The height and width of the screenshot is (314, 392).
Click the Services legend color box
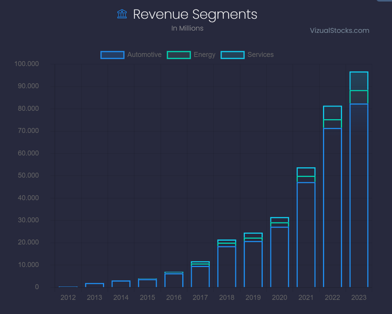coord(233,55)
